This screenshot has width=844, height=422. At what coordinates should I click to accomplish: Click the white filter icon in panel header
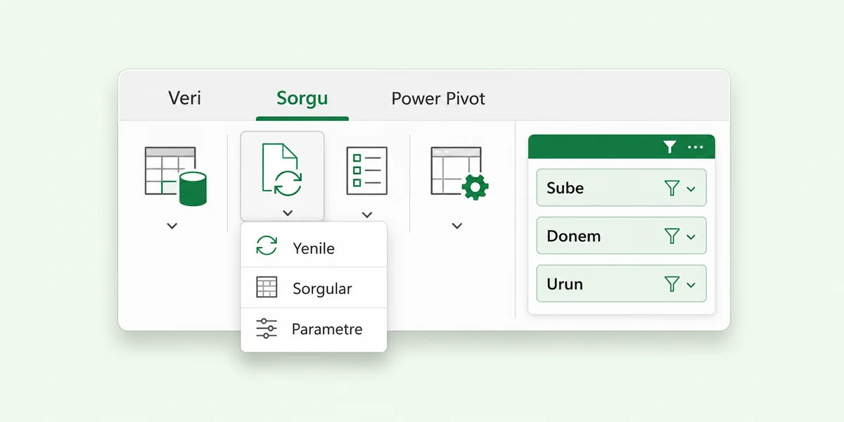[670, 147]
